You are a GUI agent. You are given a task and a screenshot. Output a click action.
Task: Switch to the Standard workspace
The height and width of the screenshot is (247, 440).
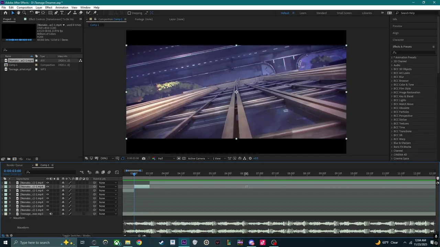click(x=321, y=13)
